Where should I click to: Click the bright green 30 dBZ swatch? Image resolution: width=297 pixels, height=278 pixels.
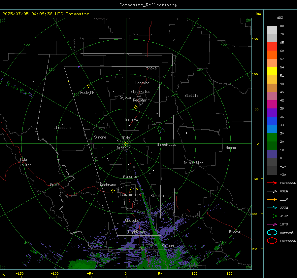[272, 138]
